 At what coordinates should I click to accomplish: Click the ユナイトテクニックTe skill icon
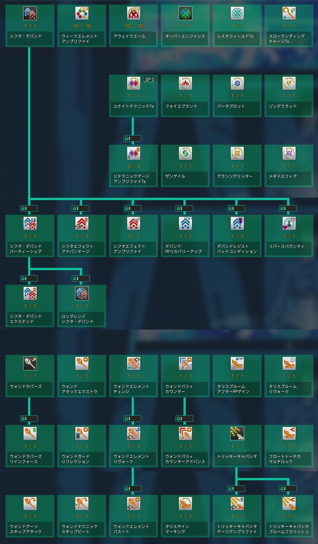click(x=134, y=83)
